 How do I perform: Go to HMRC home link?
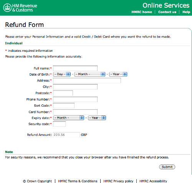(x=142, y=12)
